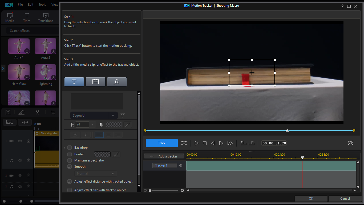Step to the previous frame
The height and width of the screenshot is (205, 364).
(213, 143)
